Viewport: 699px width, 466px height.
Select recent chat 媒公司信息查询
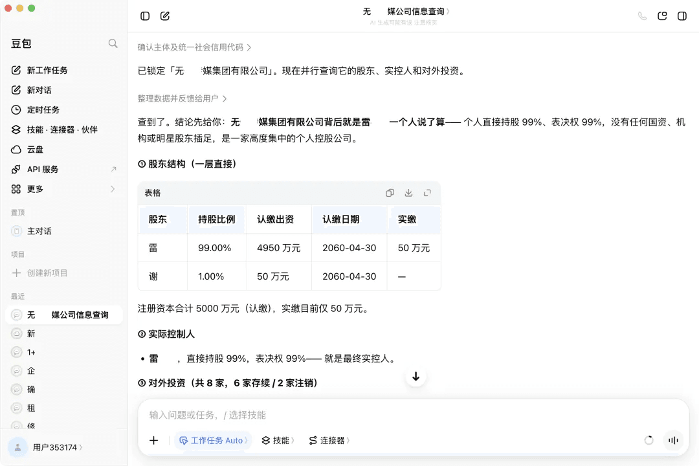tap(63, 315)
